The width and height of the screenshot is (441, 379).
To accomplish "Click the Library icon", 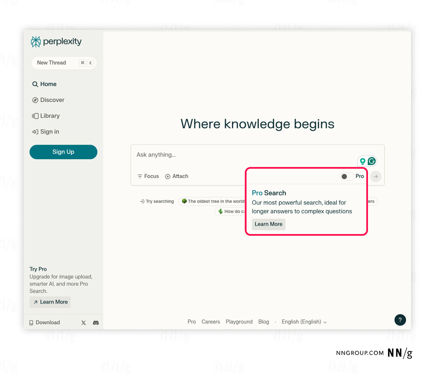I will click(x=35, y=116).
